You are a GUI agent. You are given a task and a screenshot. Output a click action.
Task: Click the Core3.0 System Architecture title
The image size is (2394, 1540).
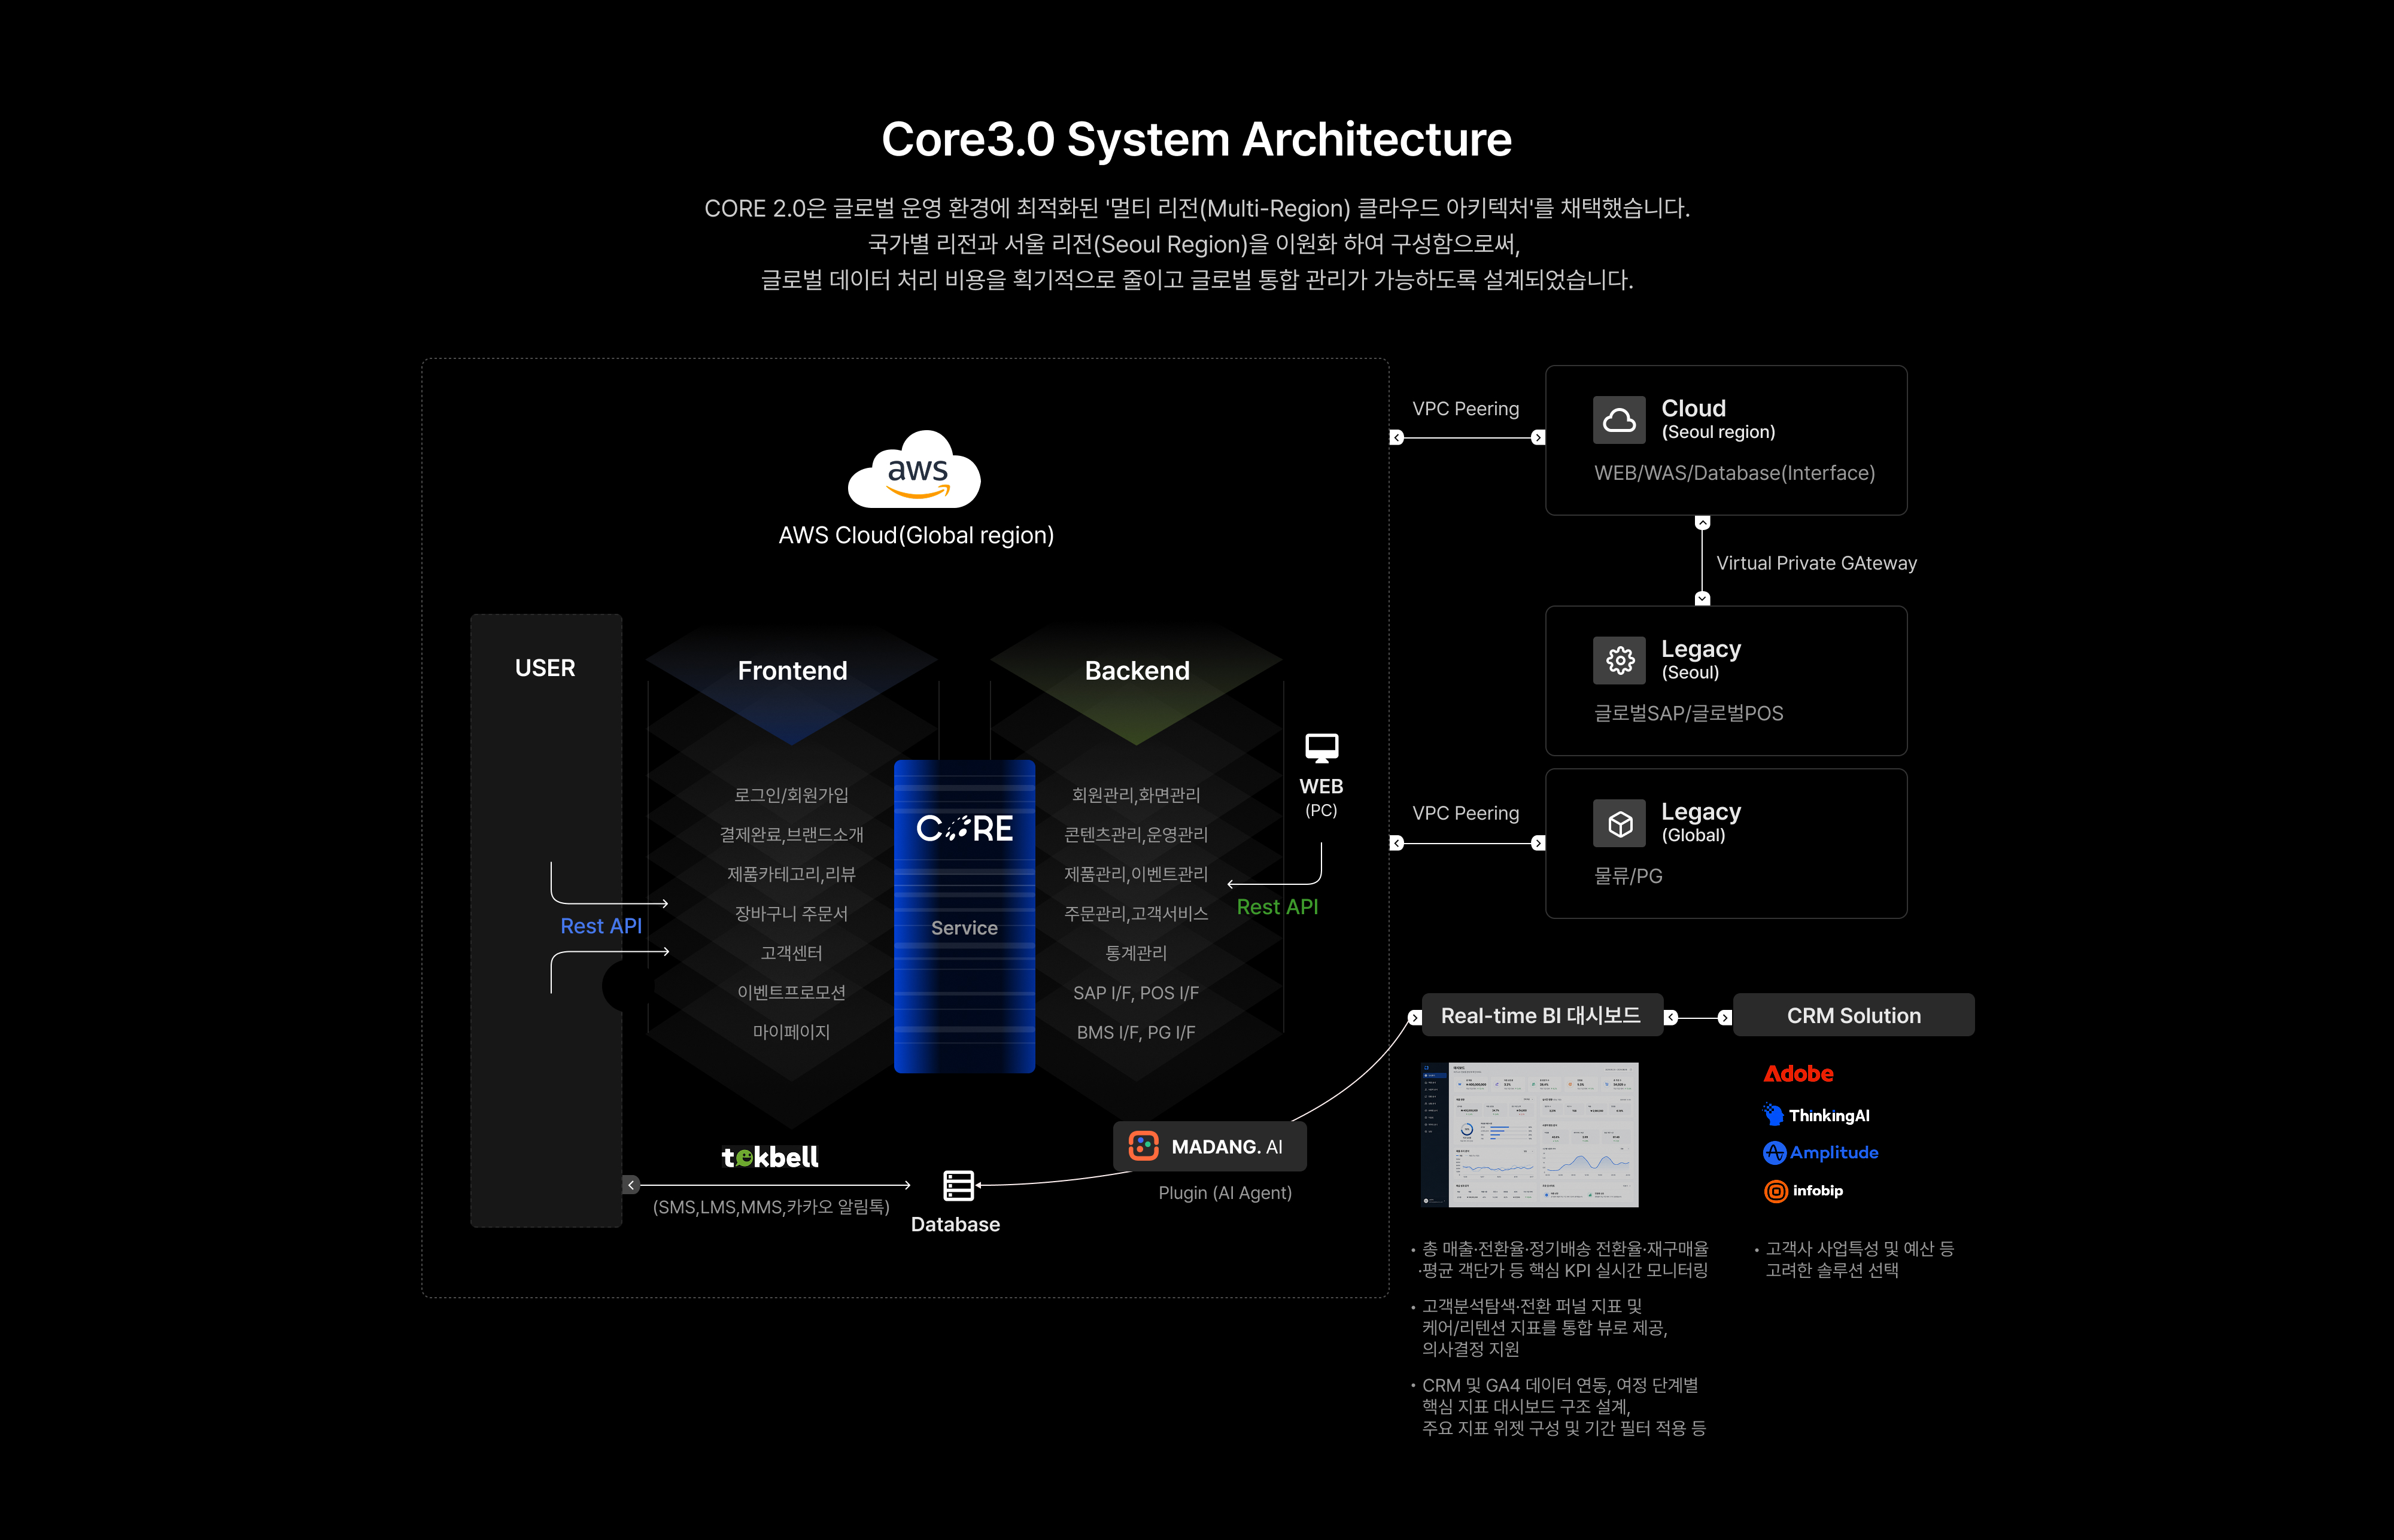tap(1196, 139)
